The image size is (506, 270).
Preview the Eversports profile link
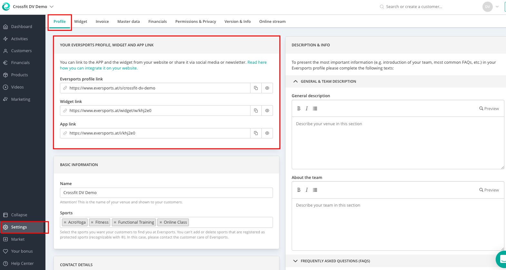tap(267, 88)
